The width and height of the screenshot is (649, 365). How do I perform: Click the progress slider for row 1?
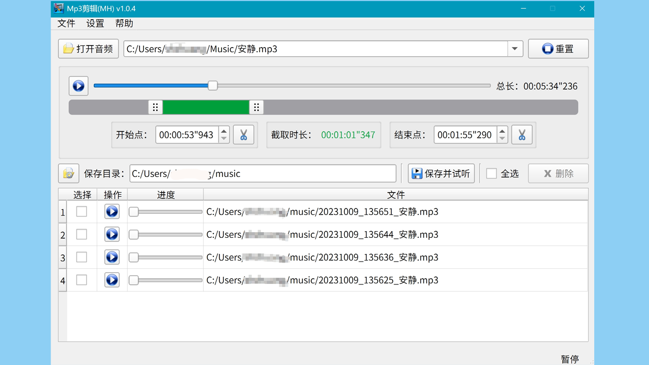[165, 212]
